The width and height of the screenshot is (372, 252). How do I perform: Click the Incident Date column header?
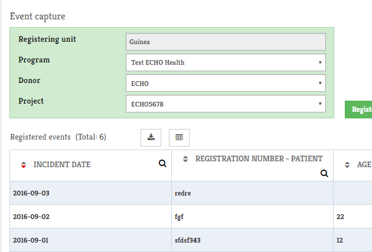coord(62,165)
